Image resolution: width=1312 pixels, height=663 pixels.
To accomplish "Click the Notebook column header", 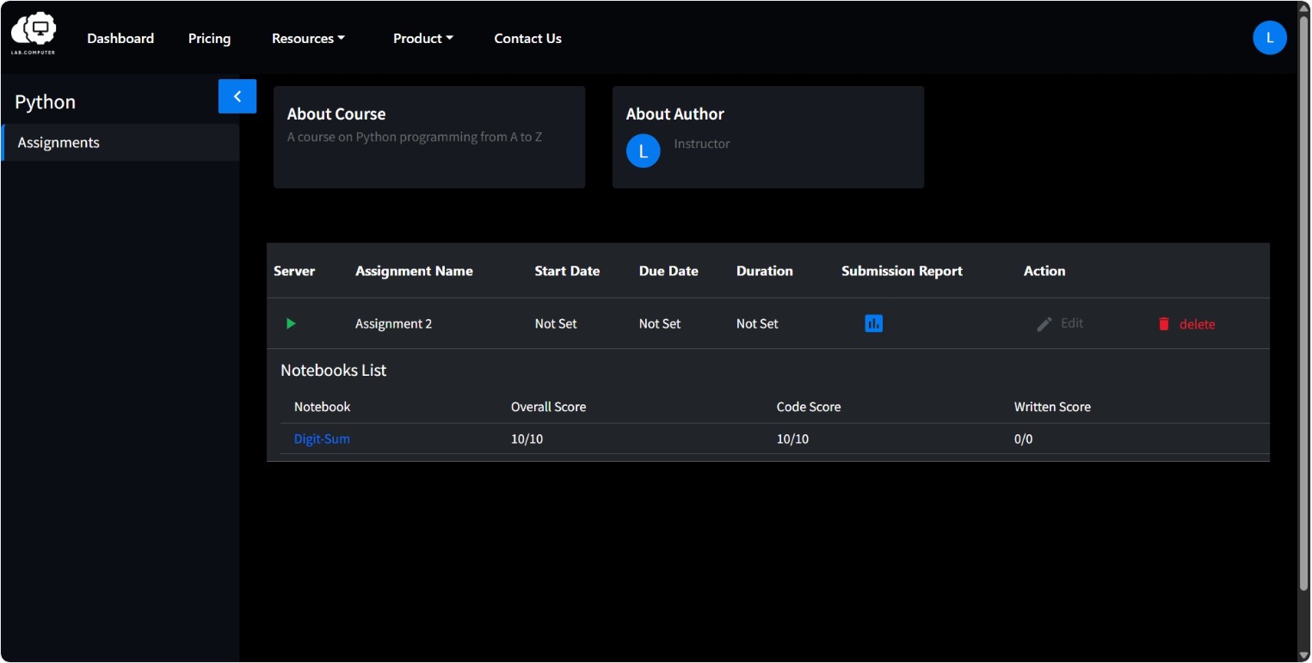I will (x=323, y=407).
